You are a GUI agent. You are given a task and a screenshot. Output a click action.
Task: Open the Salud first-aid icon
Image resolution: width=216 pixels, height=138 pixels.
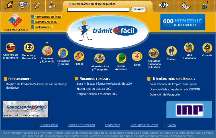[x=137, y=56]
